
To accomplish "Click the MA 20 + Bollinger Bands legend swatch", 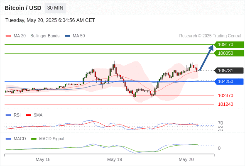I will coord(8,36).
